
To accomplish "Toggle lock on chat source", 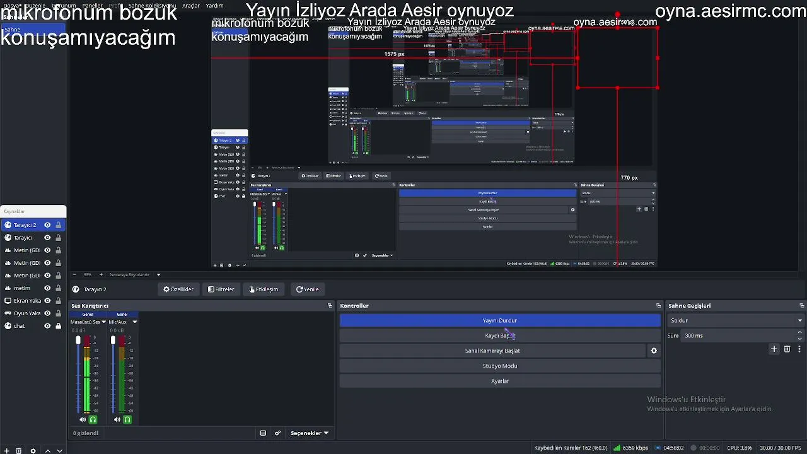I will [x=58, y=326].
